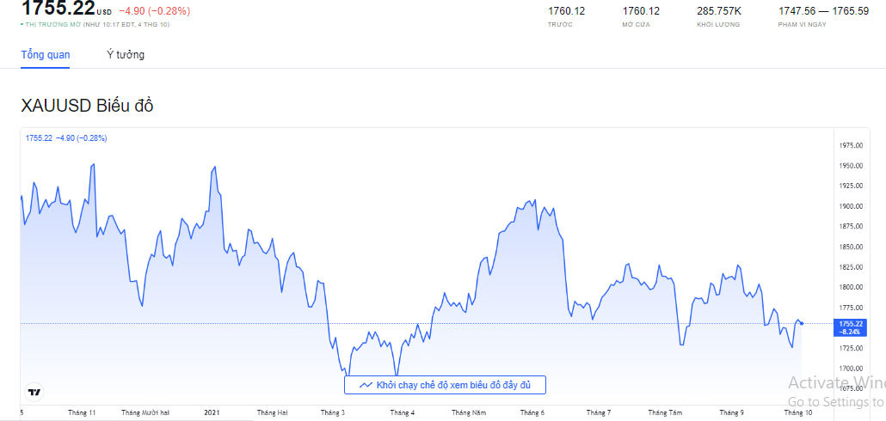The height and width of the screenshot is (421, 886).
Task: Click the day range 1747.56 — 1765.59
Action: coord(823,11)
